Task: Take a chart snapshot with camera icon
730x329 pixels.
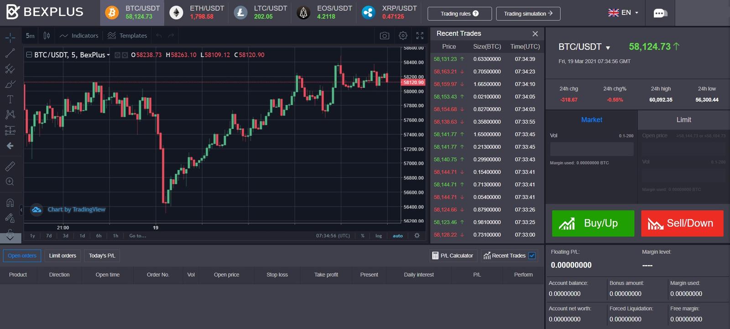Action: 385,36
